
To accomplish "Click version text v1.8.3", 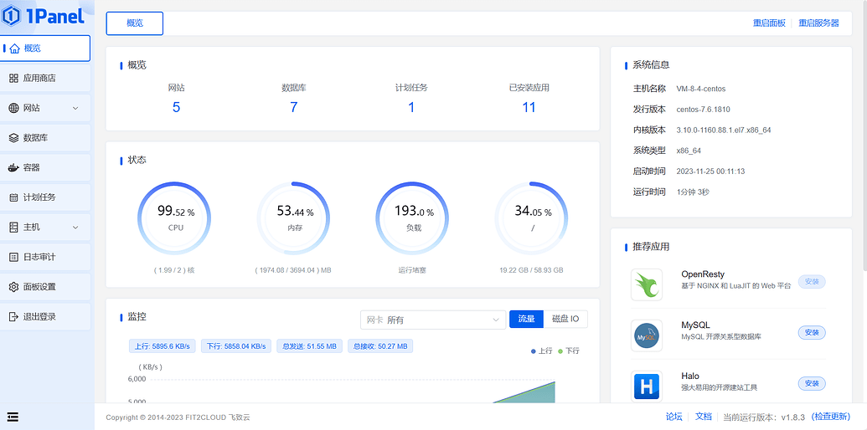I will tap(794, 417).
